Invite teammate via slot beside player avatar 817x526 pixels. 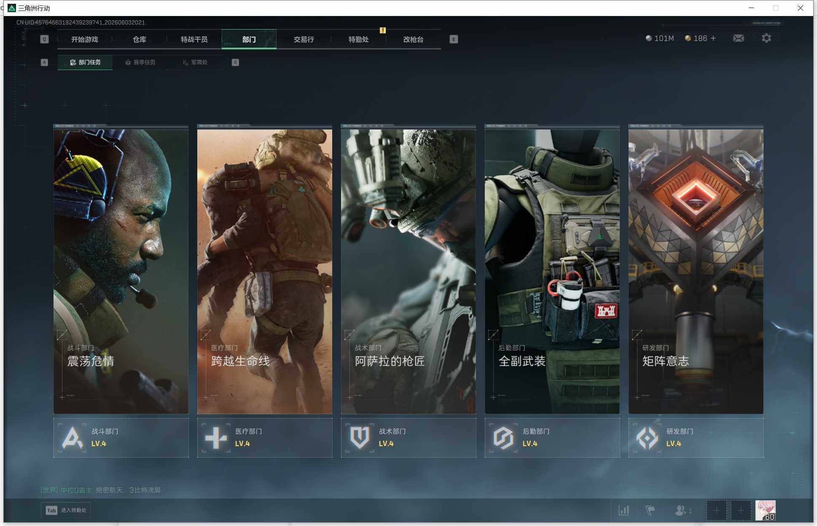pyautogui.click(x=741, y=510)
